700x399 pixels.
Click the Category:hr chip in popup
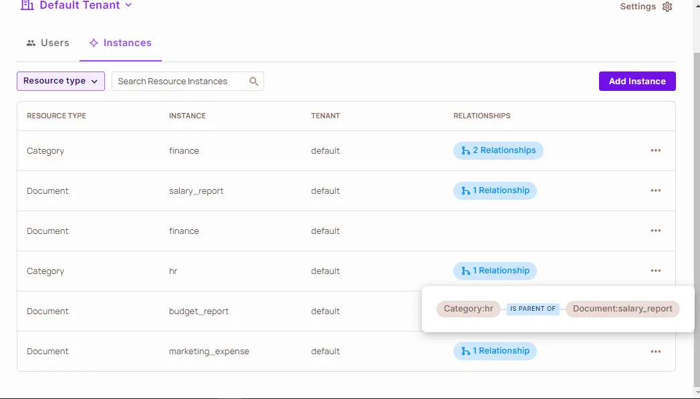tap(468, 309)
